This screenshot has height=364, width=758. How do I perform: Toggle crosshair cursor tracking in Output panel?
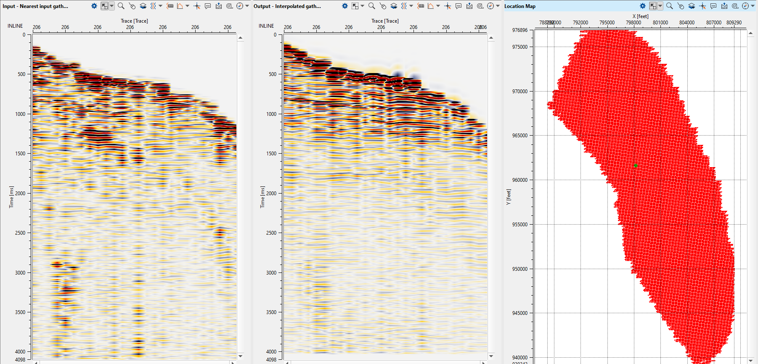pos(448,6)
